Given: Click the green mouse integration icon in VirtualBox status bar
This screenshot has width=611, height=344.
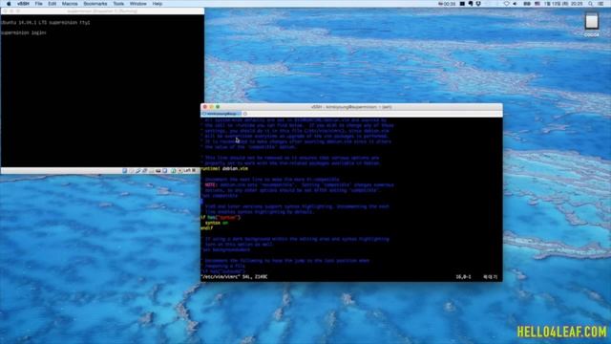Looking at the screenshot, I should (174, 171).
